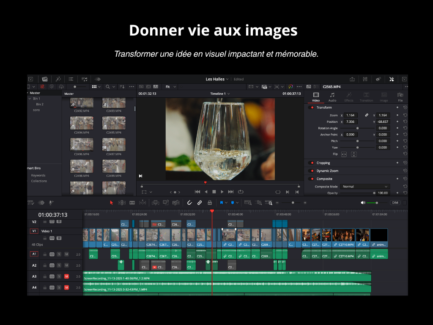
Task: Open the Sound Library icon
Action: point(84,79)
